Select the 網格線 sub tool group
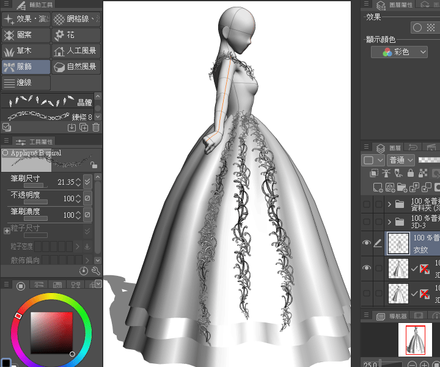This screenshot has height=367, width=440. (x=76, y=19)
